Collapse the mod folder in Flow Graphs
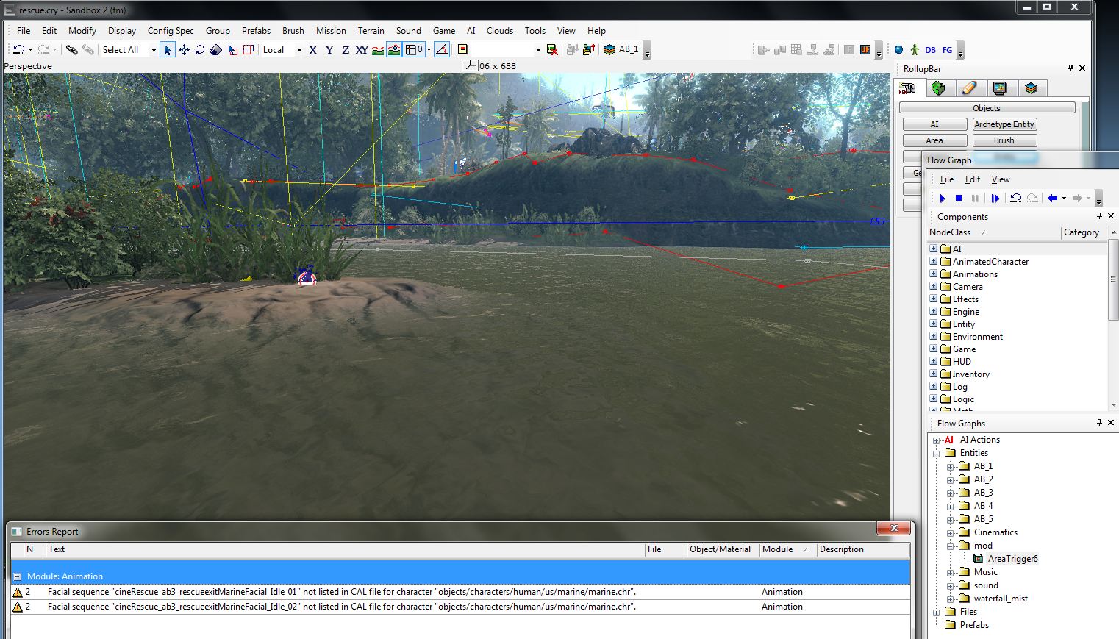1119x639 pixels. point(950,546)
